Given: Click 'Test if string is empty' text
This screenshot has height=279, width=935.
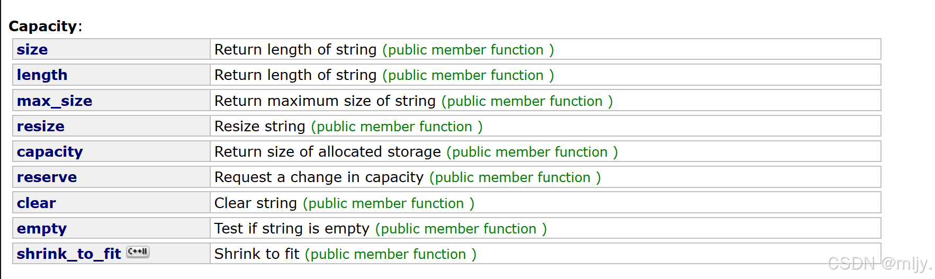Looking at the screenshot, I should 292,229.
